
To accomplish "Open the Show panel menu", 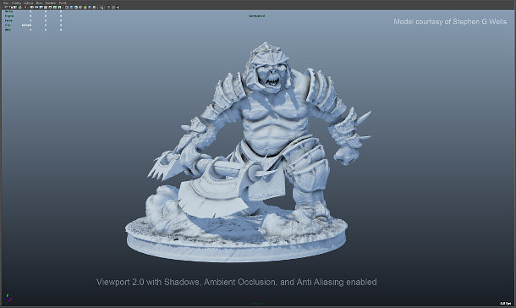I will pyautogui.click(x=39, y=3).
